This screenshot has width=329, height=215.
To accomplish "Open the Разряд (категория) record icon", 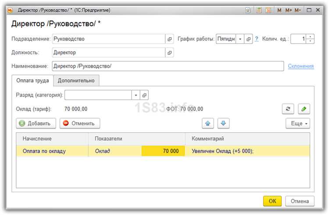I will tap(144, 95).
